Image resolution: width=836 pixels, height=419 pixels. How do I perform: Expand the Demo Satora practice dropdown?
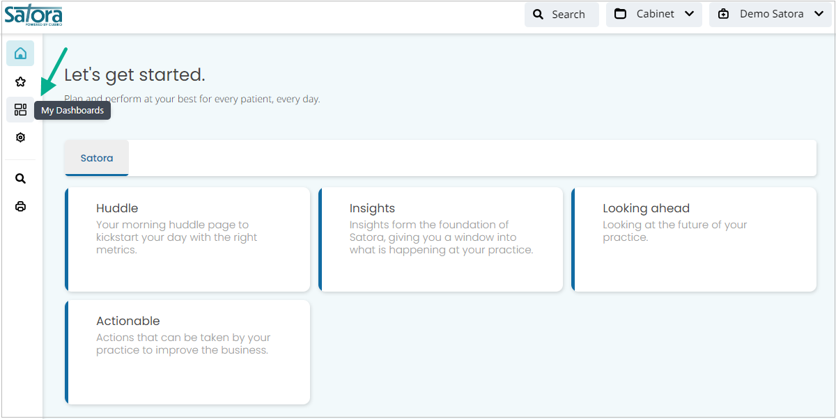coord(771,15)
